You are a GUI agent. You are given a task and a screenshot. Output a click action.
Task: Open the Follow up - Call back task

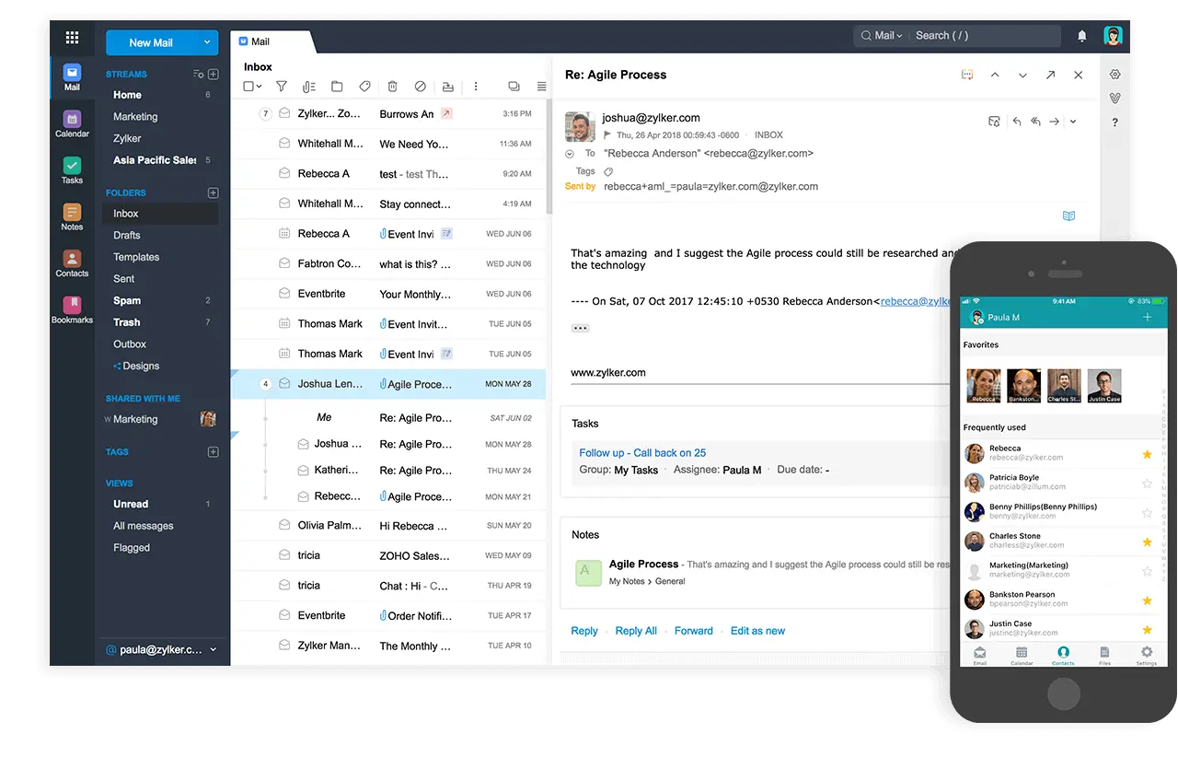[x=642, y=452]
